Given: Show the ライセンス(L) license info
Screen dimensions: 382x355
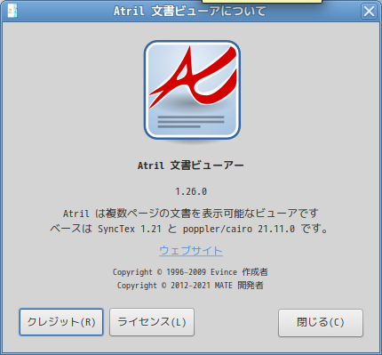Looking at the screenshot, I should 152,322.
